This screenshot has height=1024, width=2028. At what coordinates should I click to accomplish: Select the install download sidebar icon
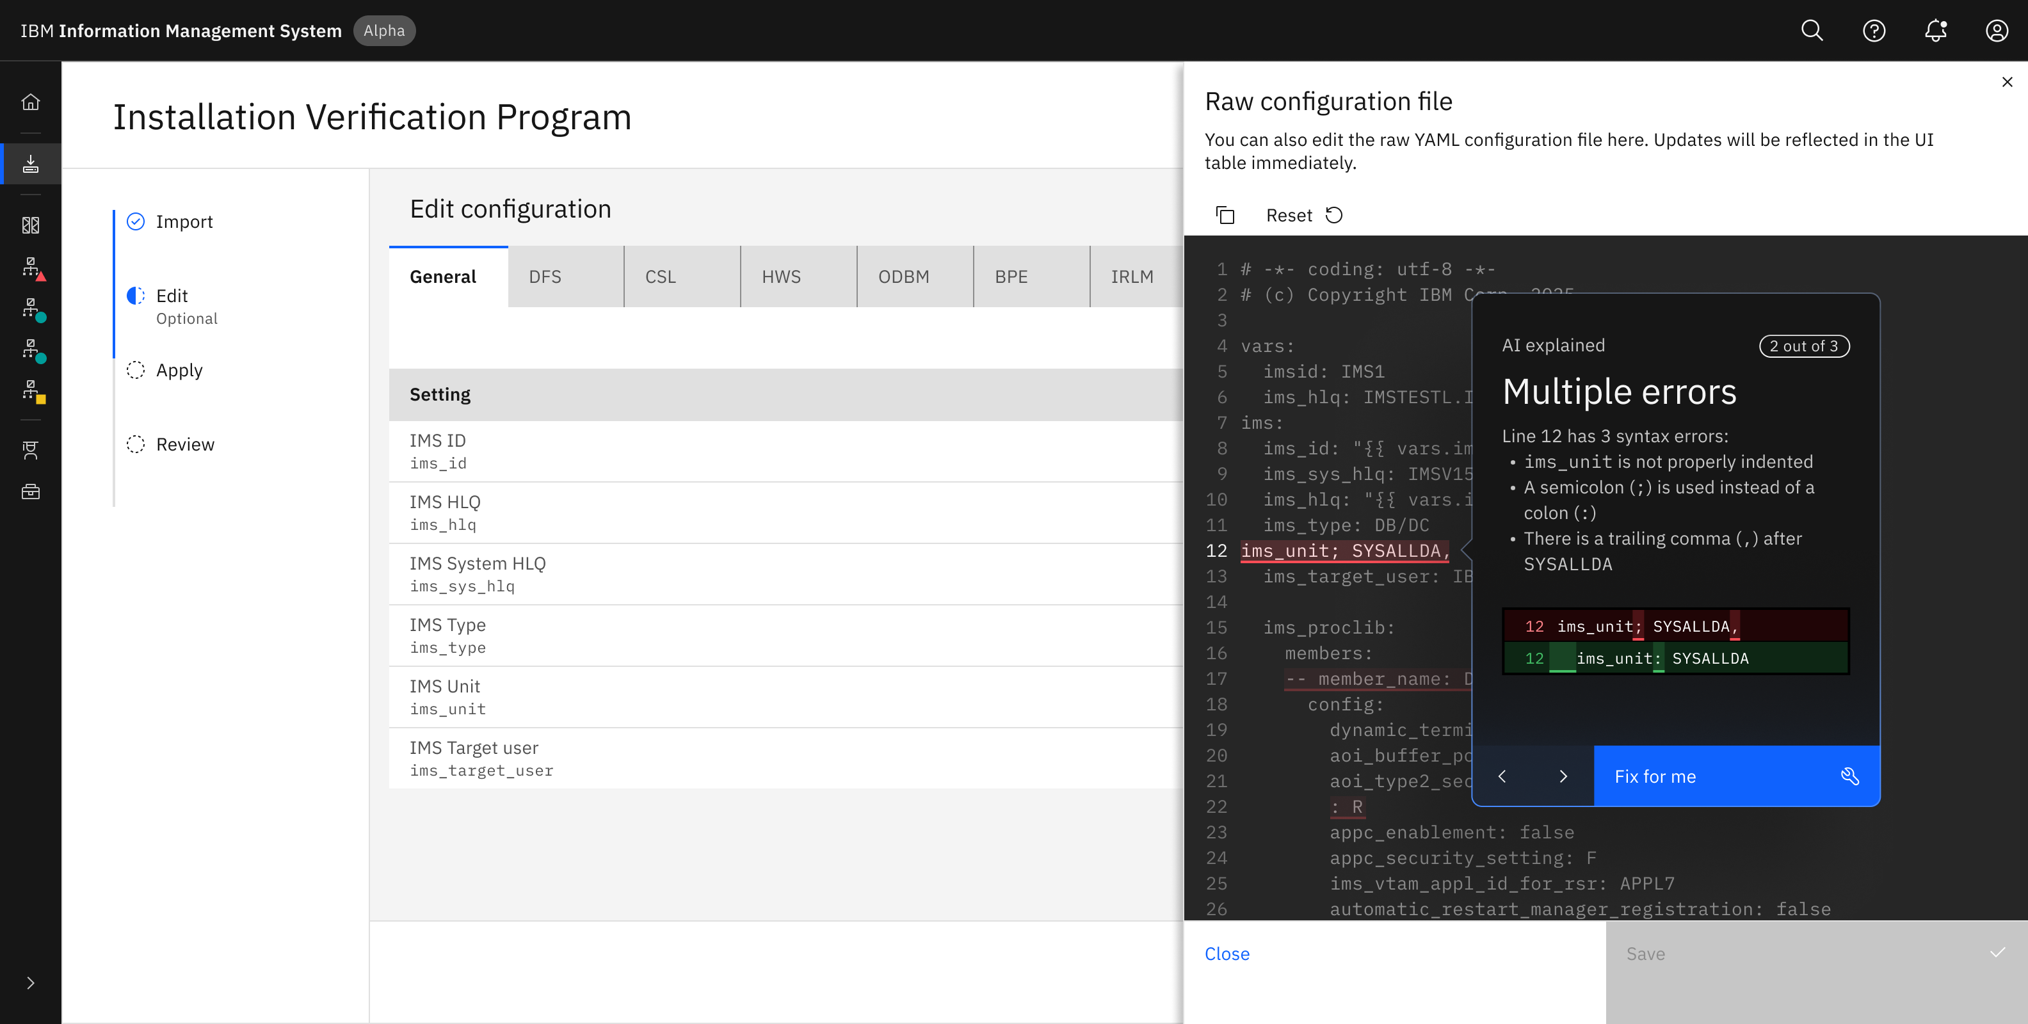pos(31,164)
